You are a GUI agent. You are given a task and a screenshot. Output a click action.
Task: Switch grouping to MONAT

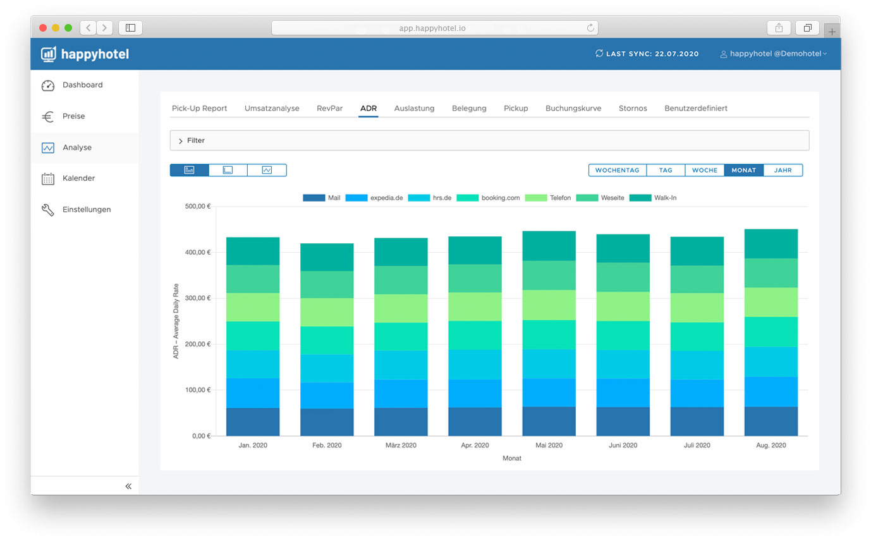tap(744, 170)
